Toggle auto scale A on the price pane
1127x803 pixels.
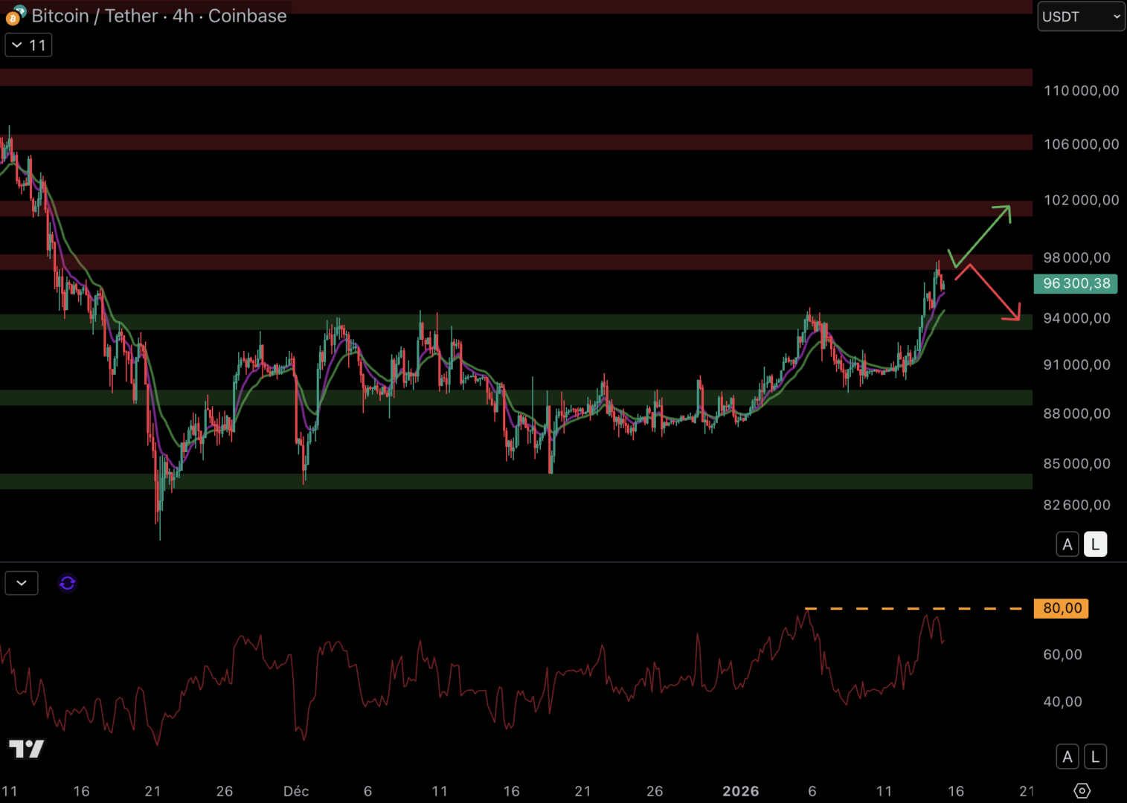[x=1067, y=544]
